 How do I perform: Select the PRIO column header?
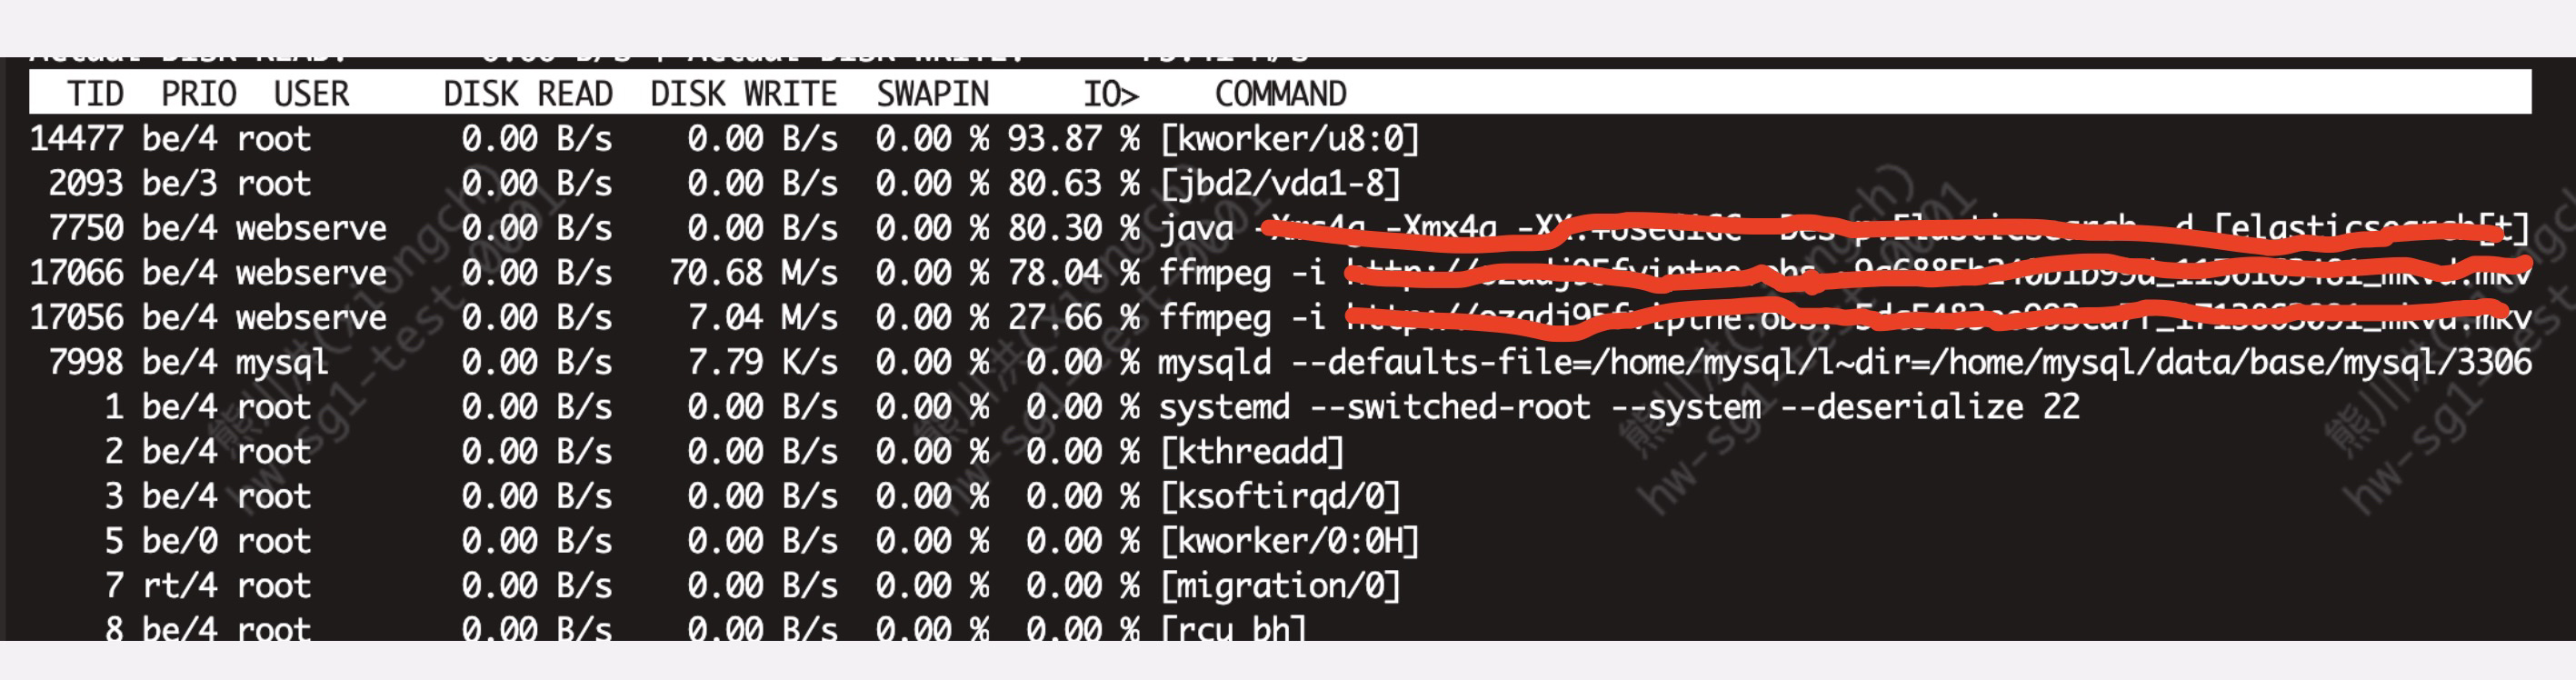199,94
